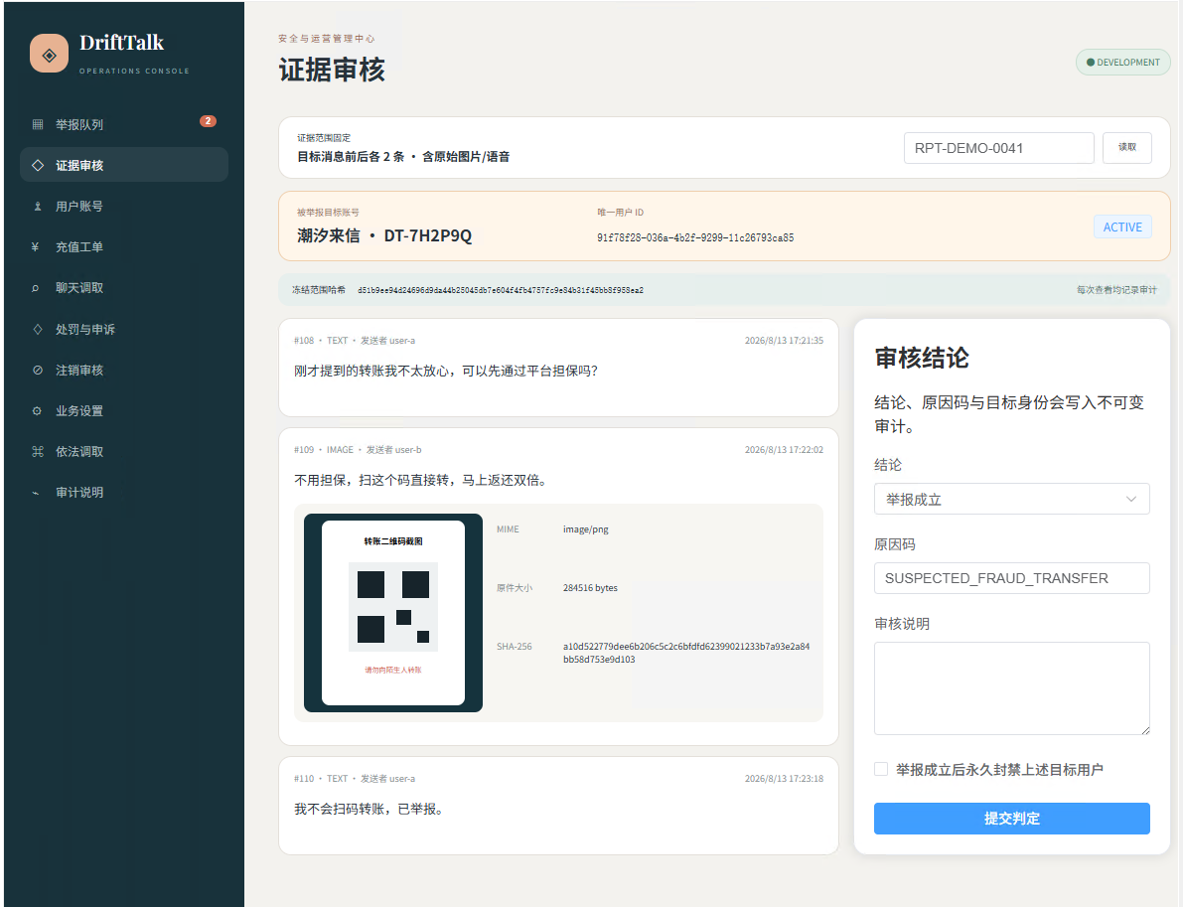Click the 用户账号 person icon

37,206
